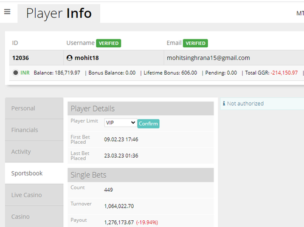Click the ID column header

pos(15,43)
